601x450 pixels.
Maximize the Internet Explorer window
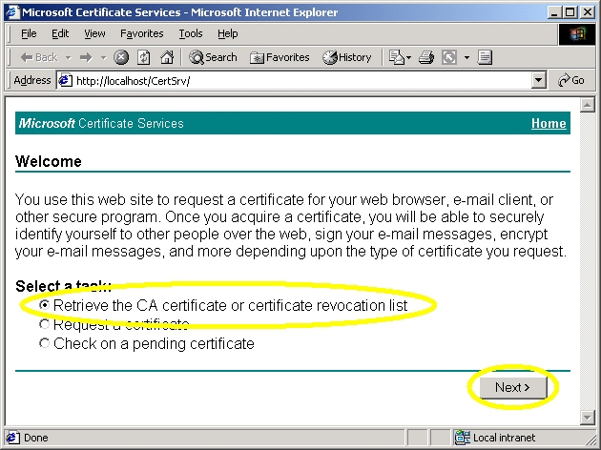point(570,12)
